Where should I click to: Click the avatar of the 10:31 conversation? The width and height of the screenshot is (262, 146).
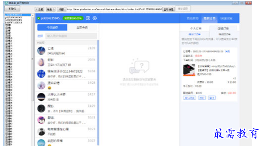click(x=41, y=120)
